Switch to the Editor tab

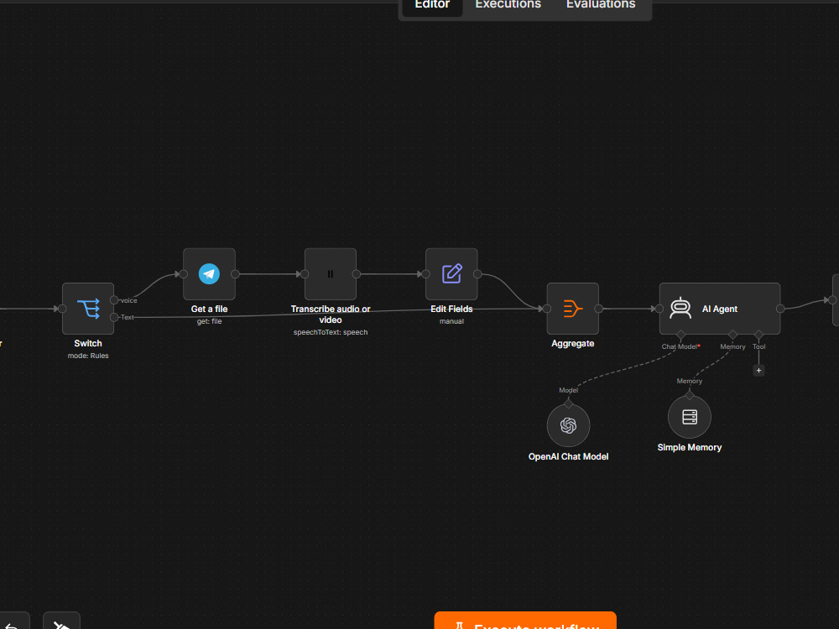pos(432,5)
